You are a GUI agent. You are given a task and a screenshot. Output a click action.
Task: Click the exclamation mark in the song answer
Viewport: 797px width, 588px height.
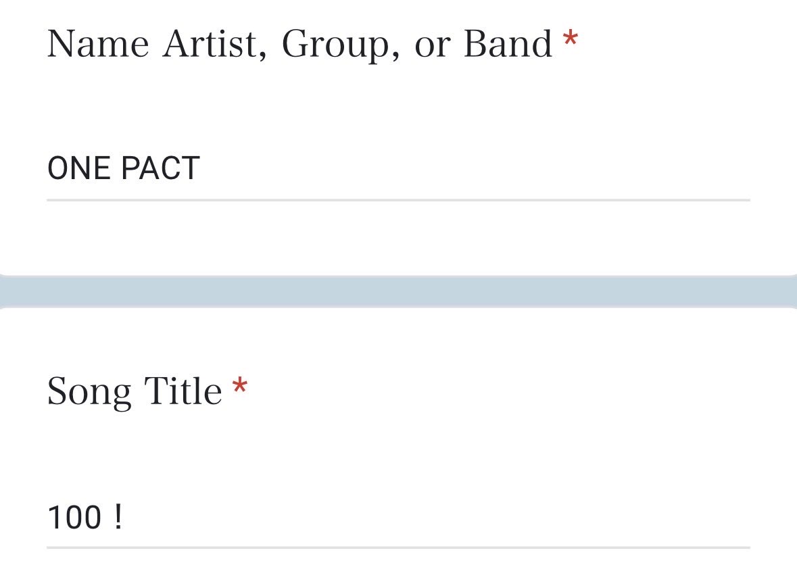coord(118,518)
